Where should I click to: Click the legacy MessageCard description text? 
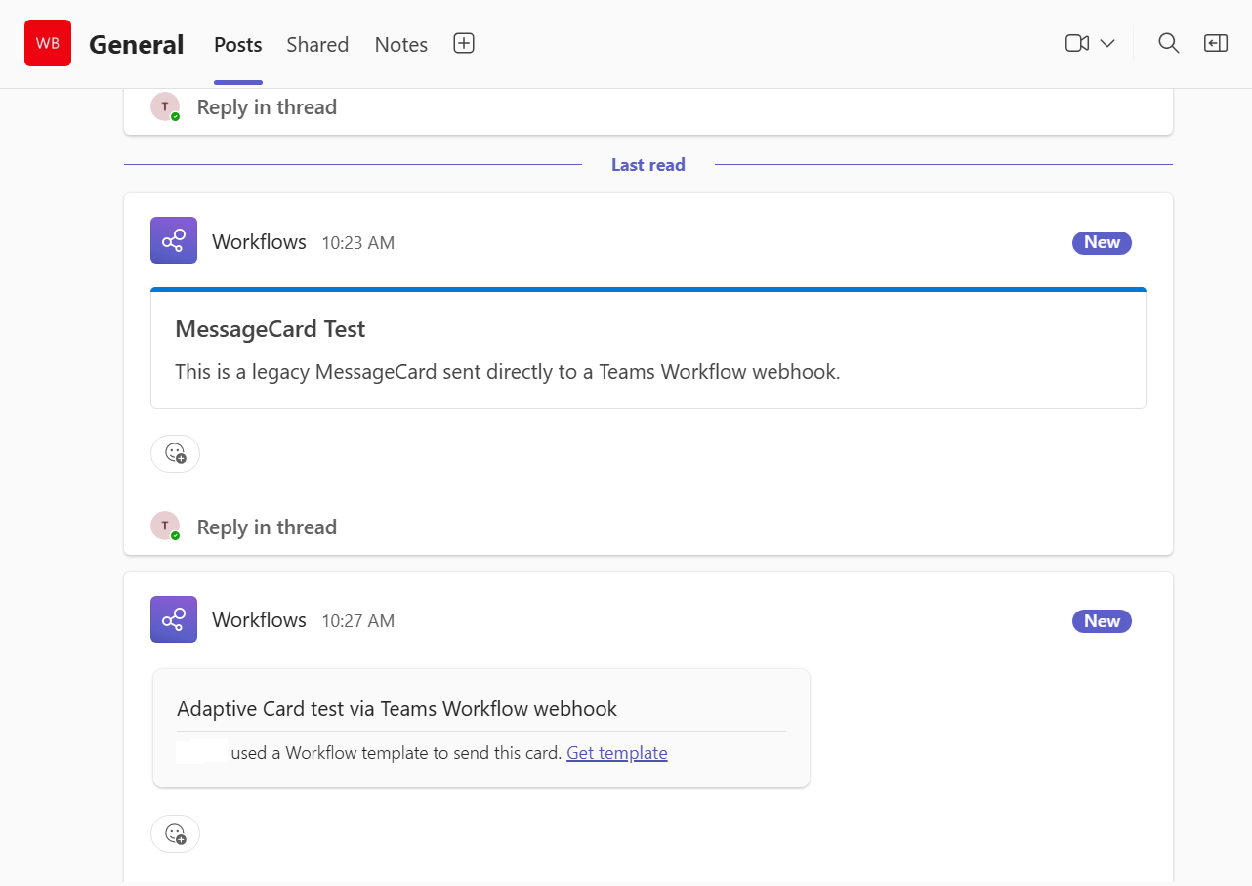tap(508, 372)
